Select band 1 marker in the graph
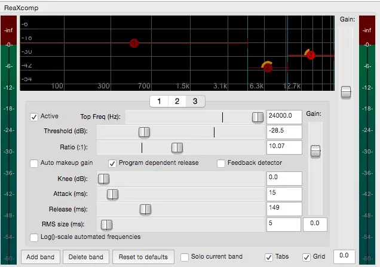Screen dimensions: 380x267 [134, 44]
